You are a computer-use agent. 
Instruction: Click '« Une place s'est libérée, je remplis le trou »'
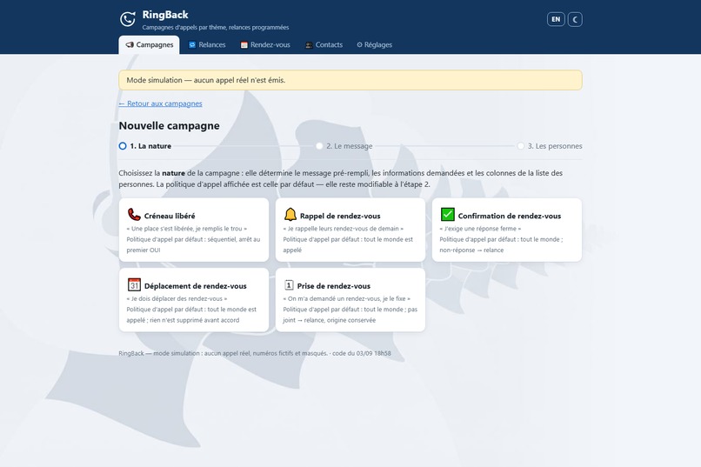(x=186, y=229)
